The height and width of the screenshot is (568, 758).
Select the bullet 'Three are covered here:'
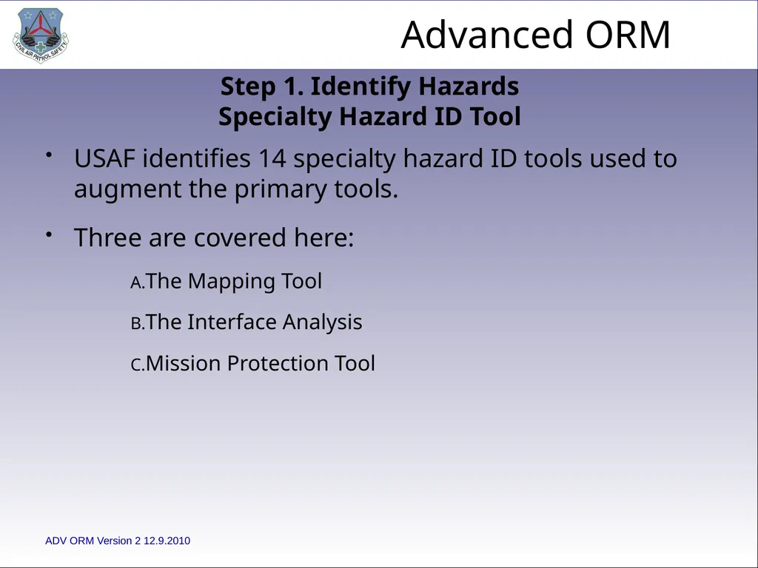[214, 237]
